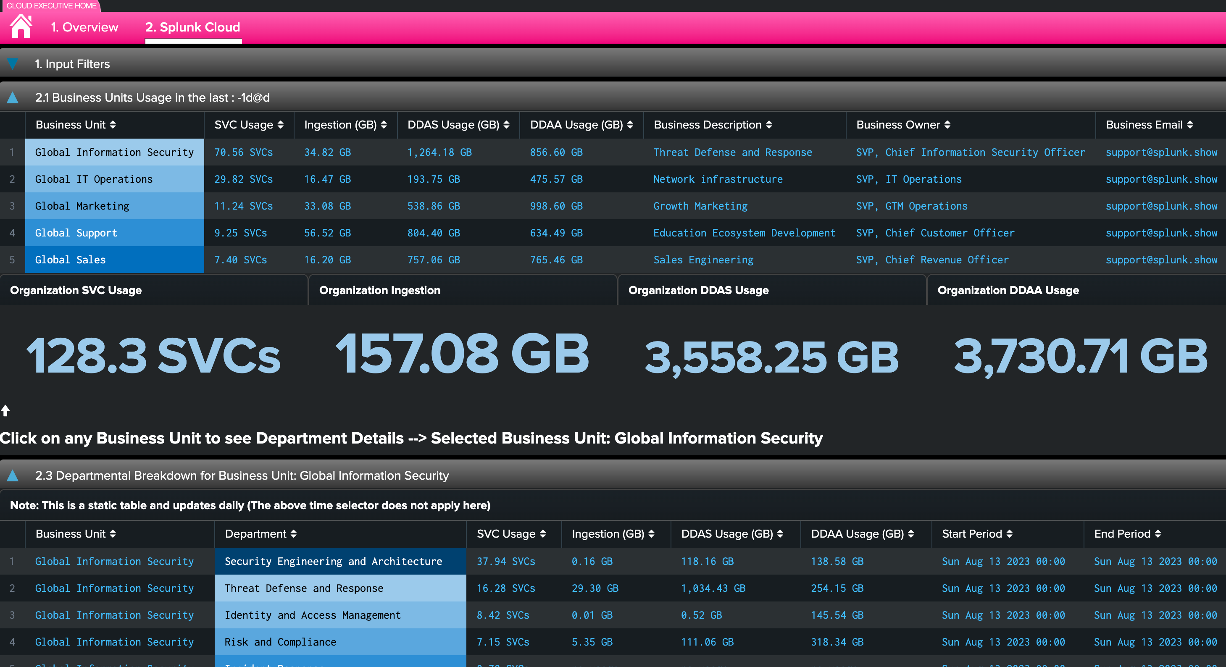
Task: Collapse the 2.3 Departmental Breakdown section
Action: (x=13, y=475)
